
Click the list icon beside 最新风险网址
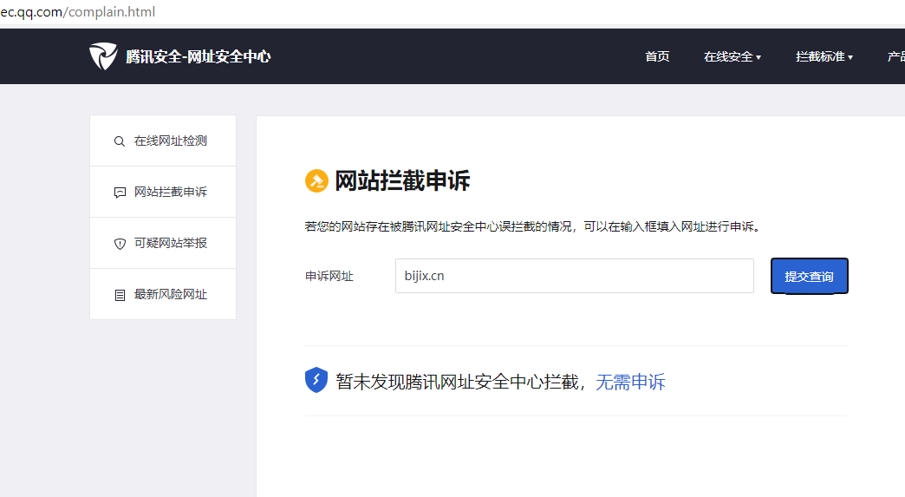click(120, 295)
